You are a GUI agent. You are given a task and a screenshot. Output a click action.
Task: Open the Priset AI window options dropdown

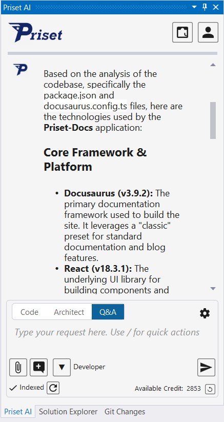[194, 7]
